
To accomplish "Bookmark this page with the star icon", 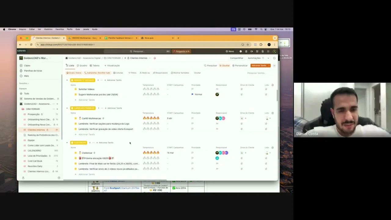I will click(248, 45).
